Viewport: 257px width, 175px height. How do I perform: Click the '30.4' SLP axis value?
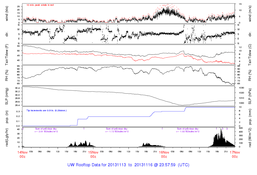point(17,88)
